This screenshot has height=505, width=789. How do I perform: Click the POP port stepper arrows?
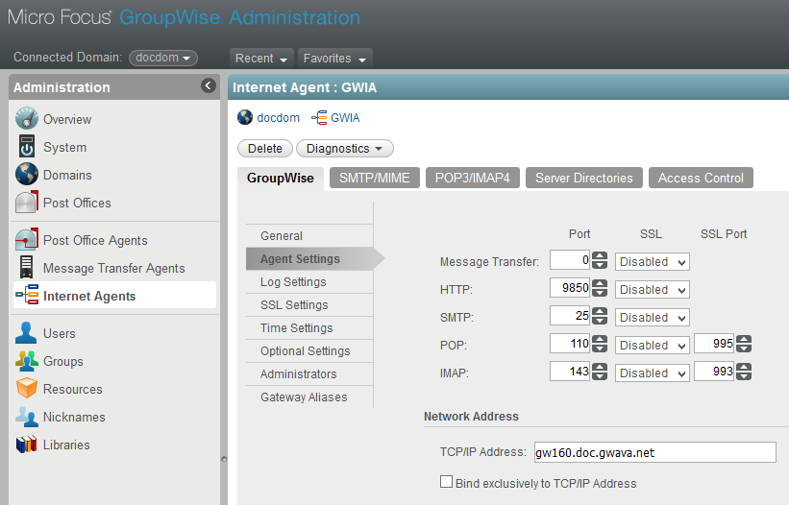pyautogui.click(x=600, y=344)
